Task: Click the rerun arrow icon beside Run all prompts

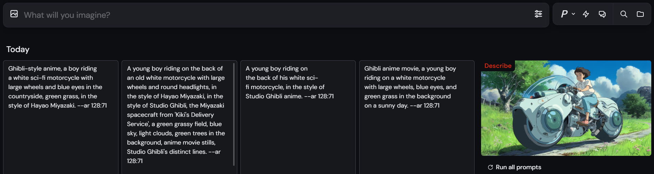Action: click(490, 167)
